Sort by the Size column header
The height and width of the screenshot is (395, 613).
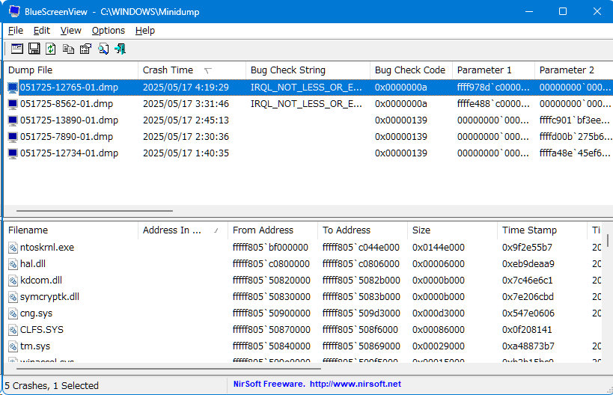(452, 230)
